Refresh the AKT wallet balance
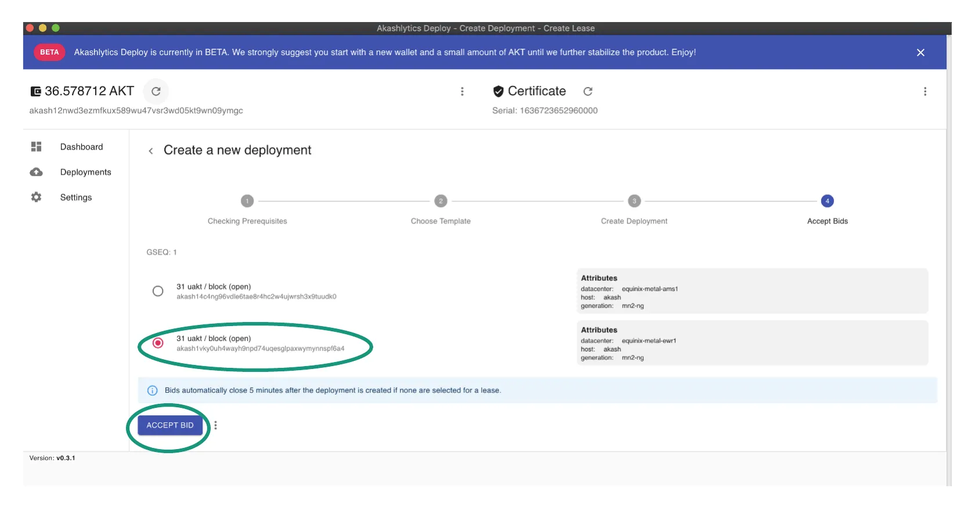The width and height of the screenshot is (975, 510). click(x=156, y=91)
